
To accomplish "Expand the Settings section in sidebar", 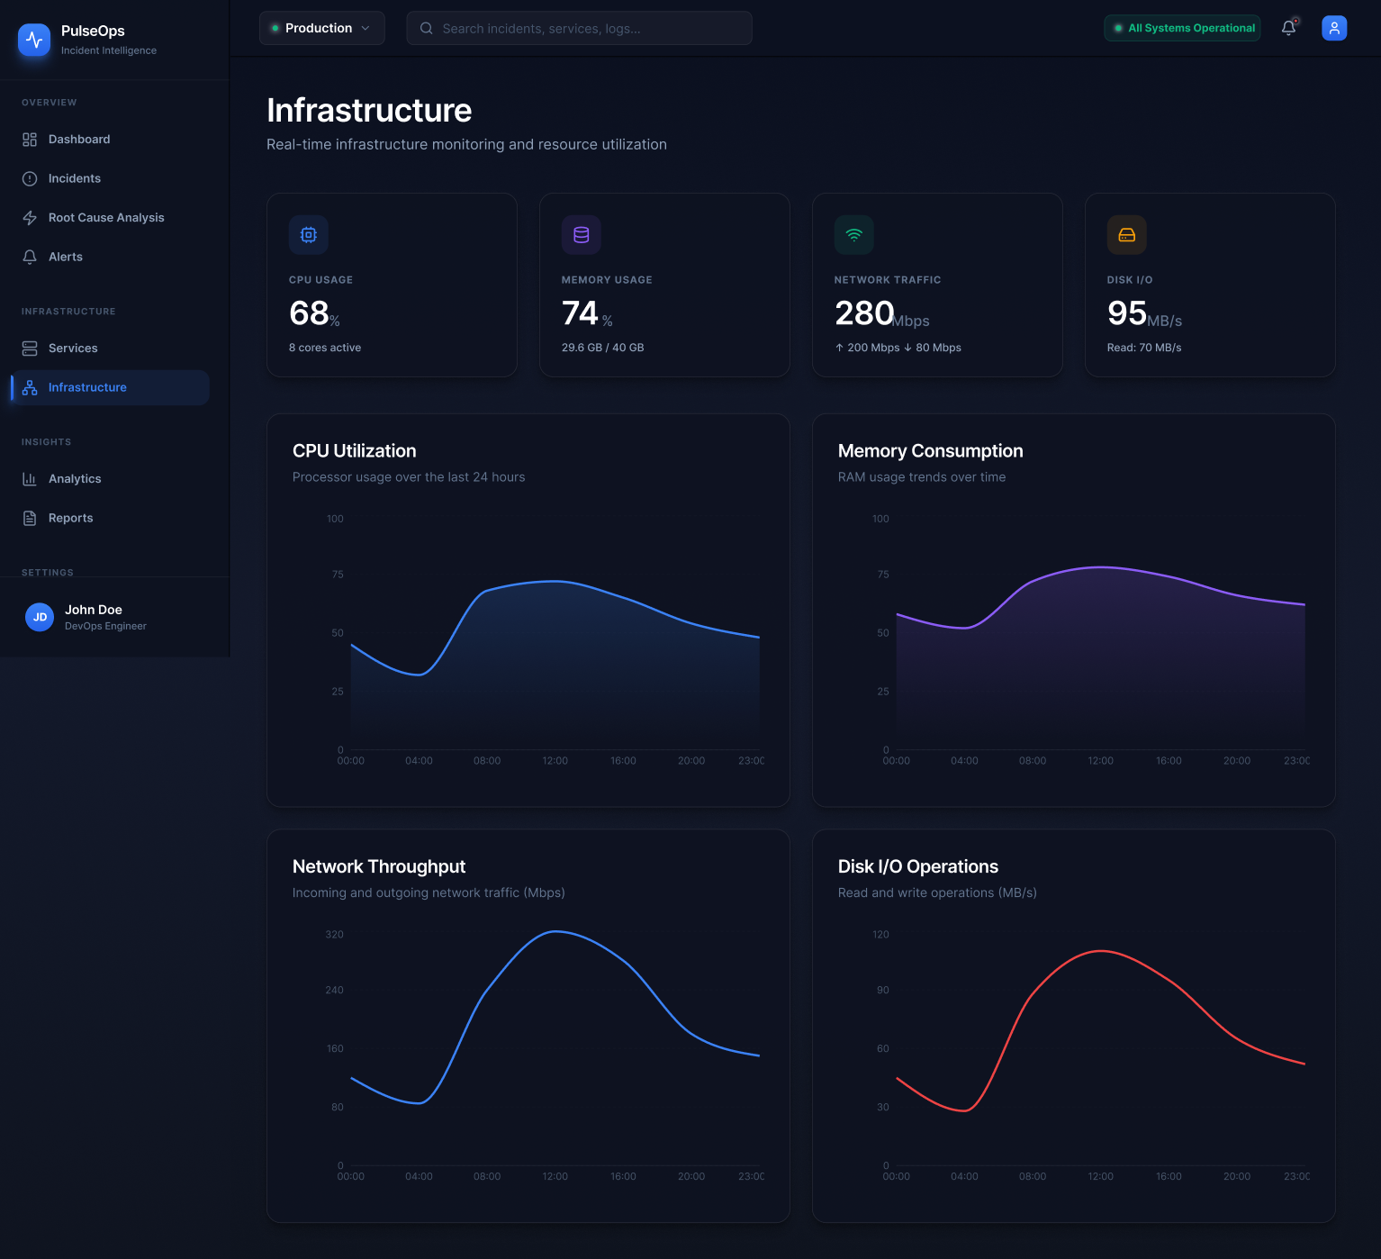I will tap(47, 572).
